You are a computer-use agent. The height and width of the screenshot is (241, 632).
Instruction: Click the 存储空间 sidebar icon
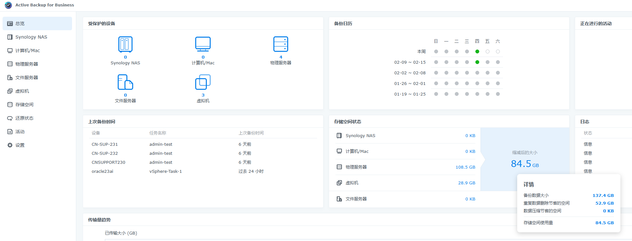[x=10, y=105]
